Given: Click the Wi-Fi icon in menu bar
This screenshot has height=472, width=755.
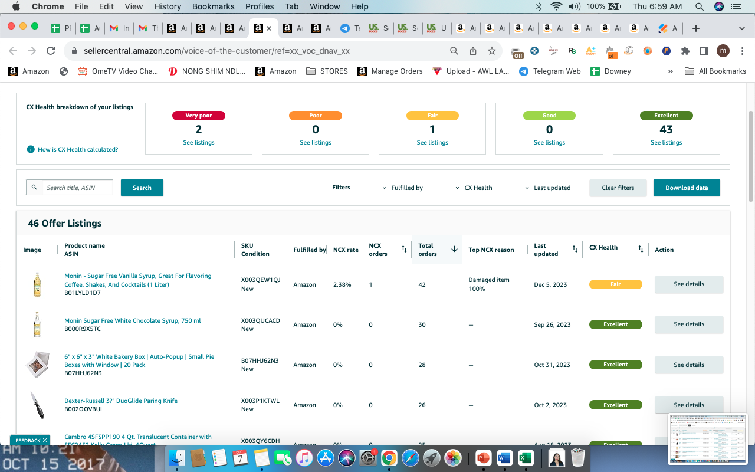Looking at the screenshot, I should (x=556, y=6).
